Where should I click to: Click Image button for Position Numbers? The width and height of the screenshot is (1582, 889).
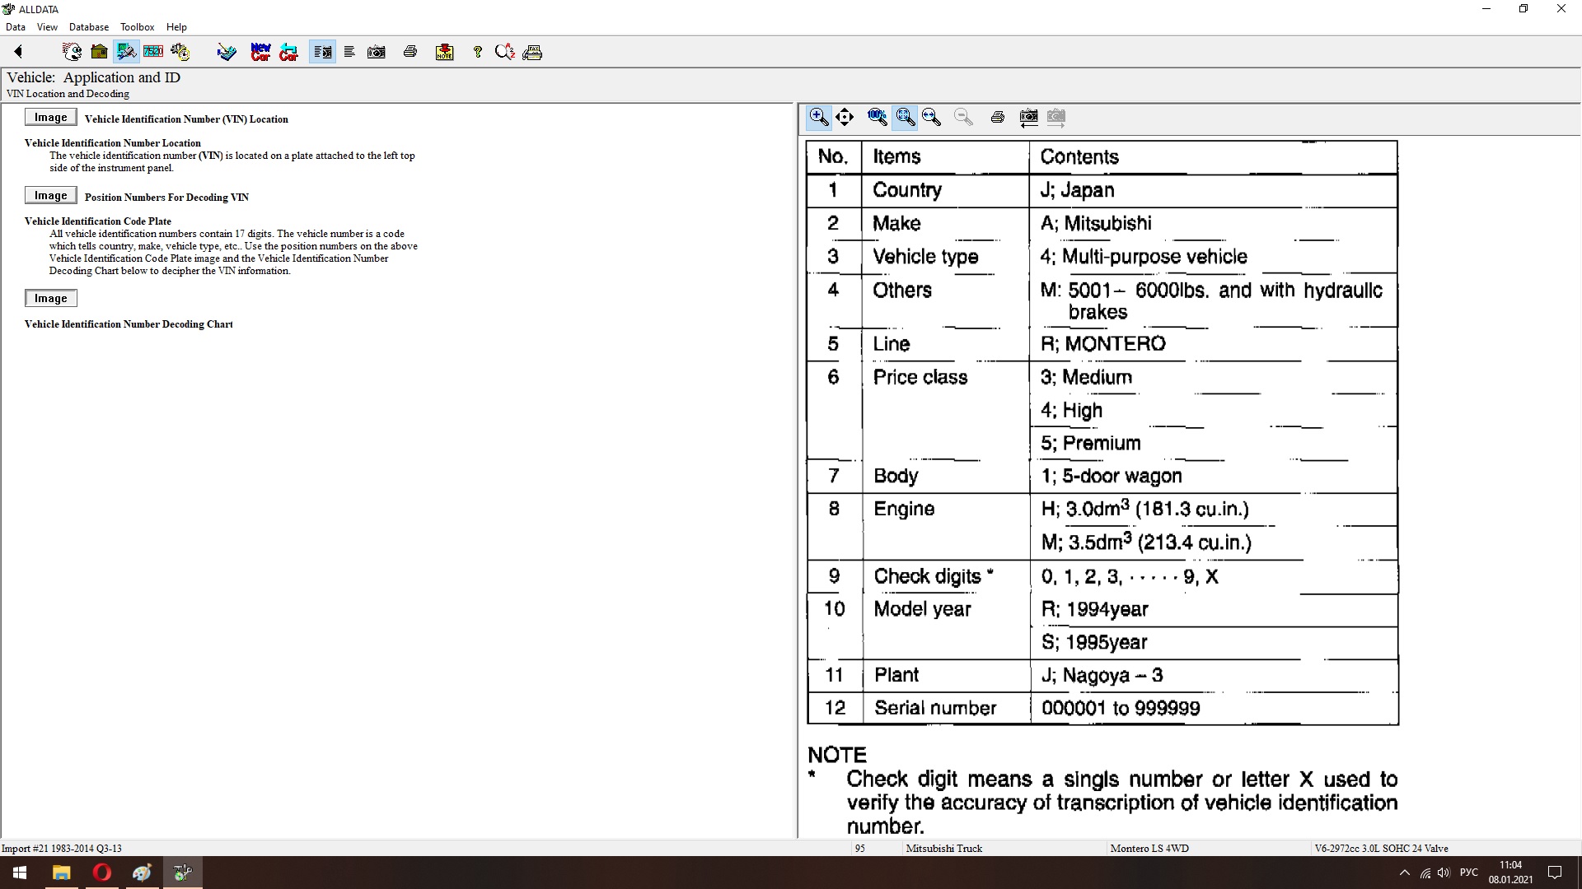(x=50, y=196)
